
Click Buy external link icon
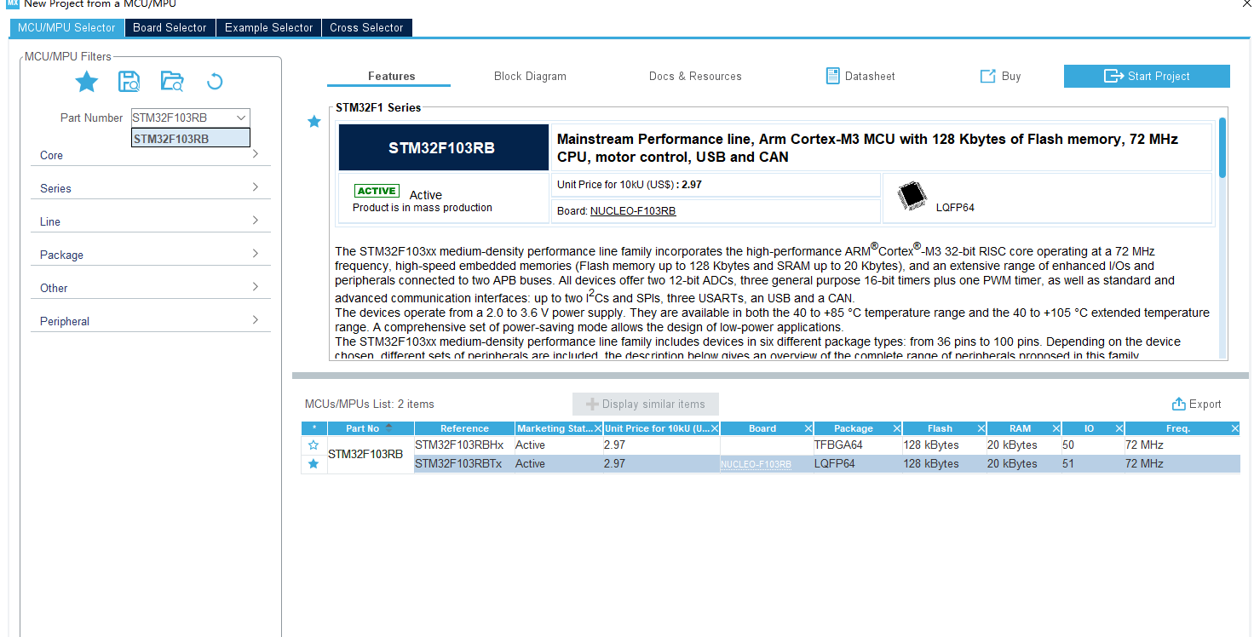[x=988, y=76]
